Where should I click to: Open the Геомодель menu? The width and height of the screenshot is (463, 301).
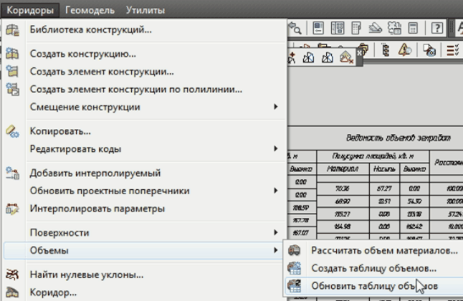(89, 10)
